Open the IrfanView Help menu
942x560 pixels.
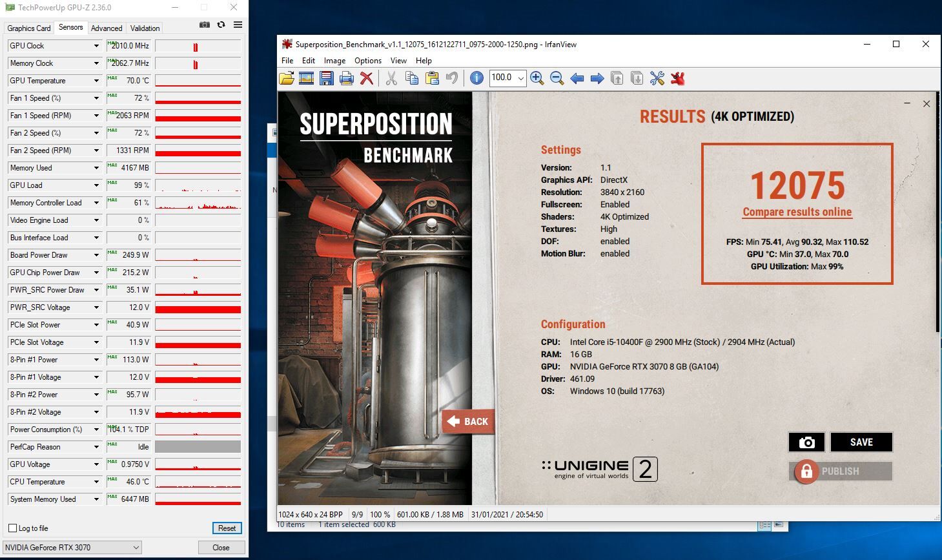(424, 61)
